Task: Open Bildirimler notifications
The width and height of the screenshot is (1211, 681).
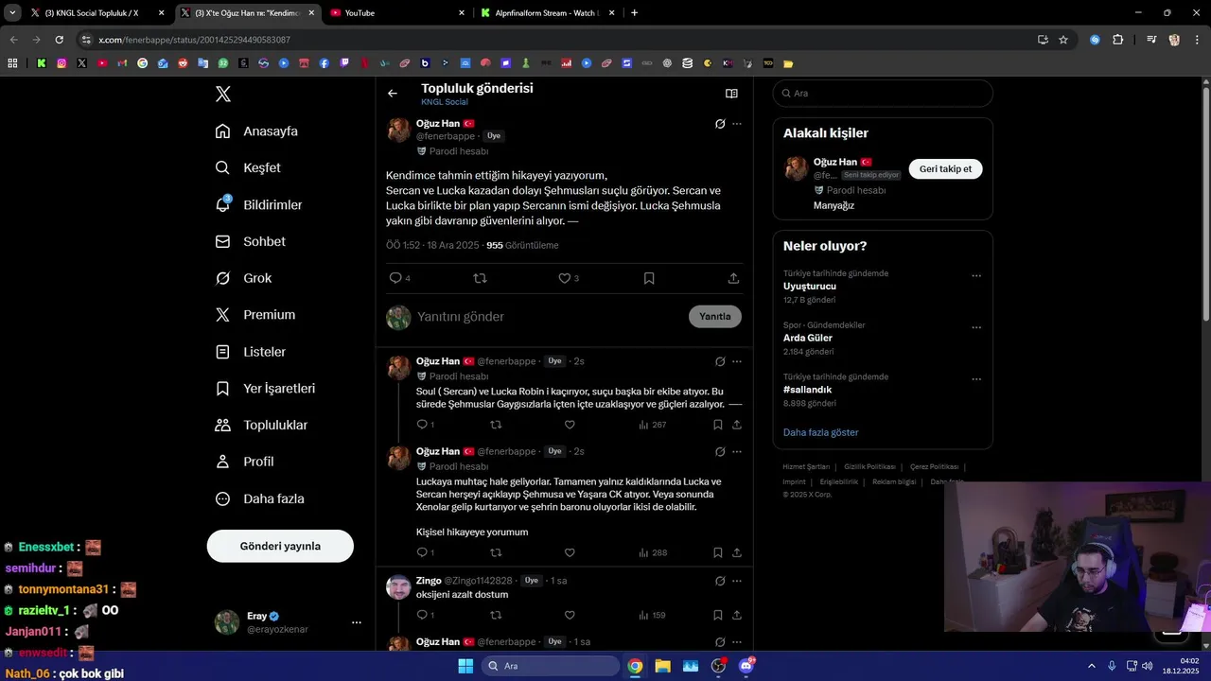Action: point(259,204)
